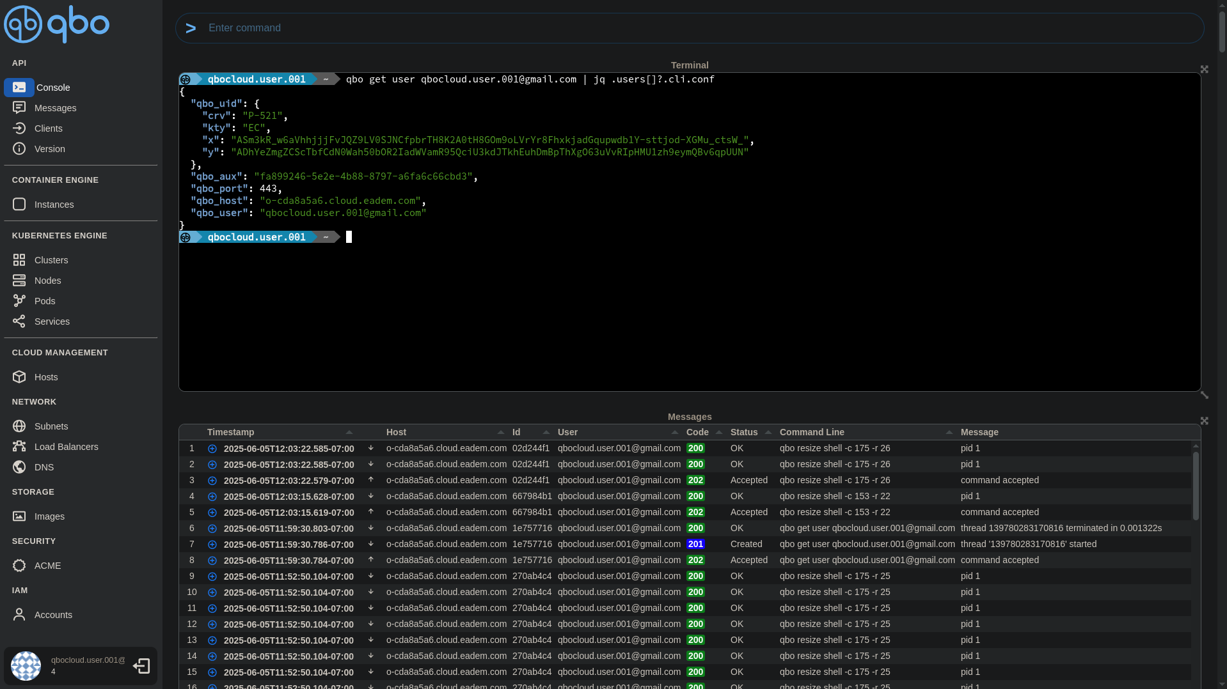The image size is (1227, 689).
Task: Click the user avatar thumbnail
Action: 26,666
